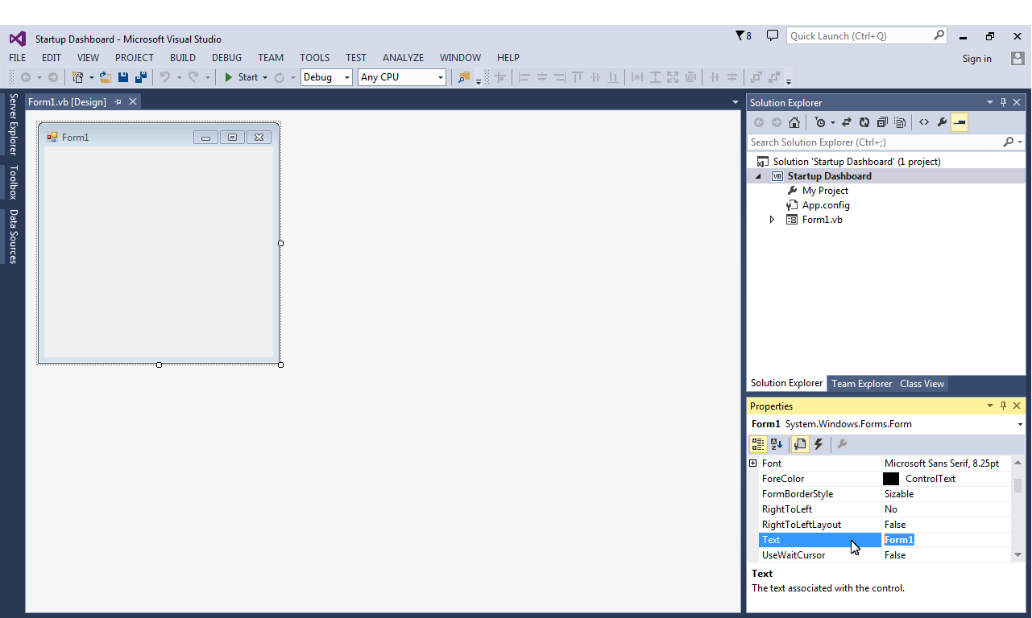Click the Collapse All icon in Solution Explorer
Screen dimensions: 1032x618
click(x=882, y=122)
